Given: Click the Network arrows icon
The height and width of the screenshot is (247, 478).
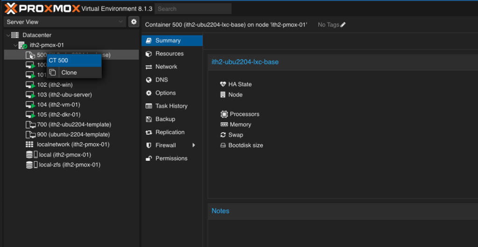Looking at the screenshot, I should tap(149, 67).
